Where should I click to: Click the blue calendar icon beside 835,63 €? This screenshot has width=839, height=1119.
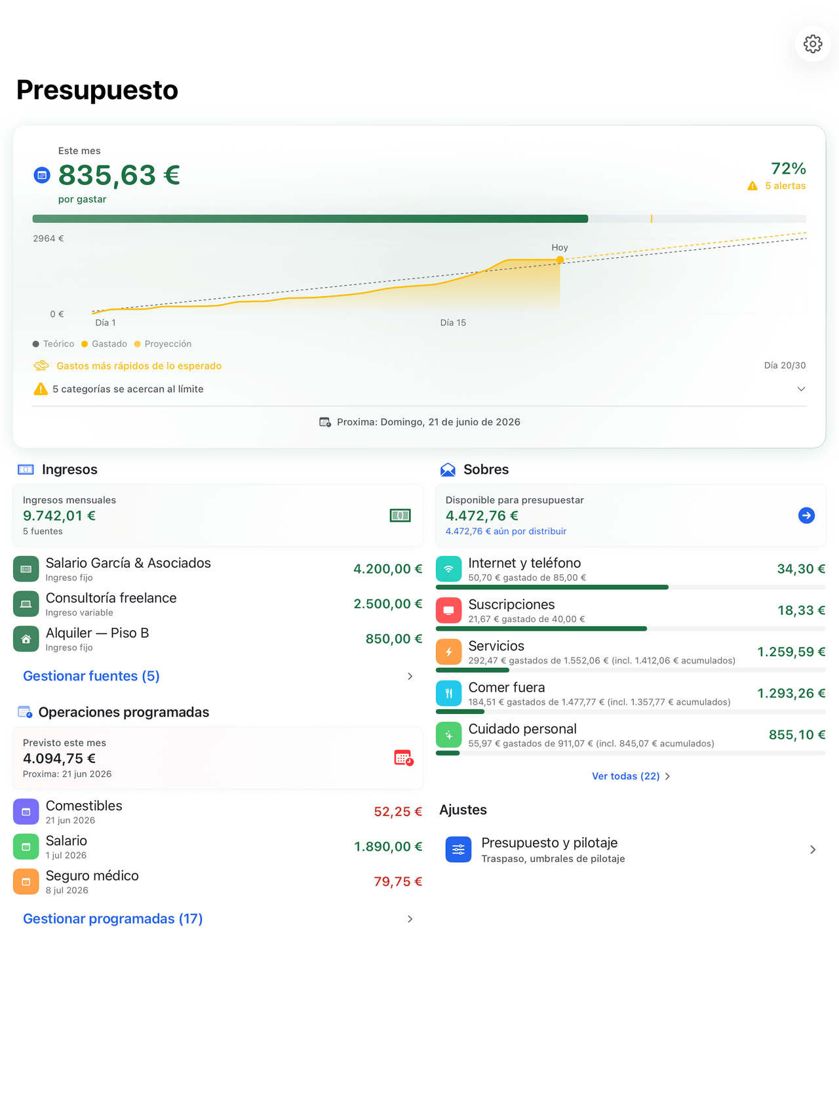coord(42,175)
